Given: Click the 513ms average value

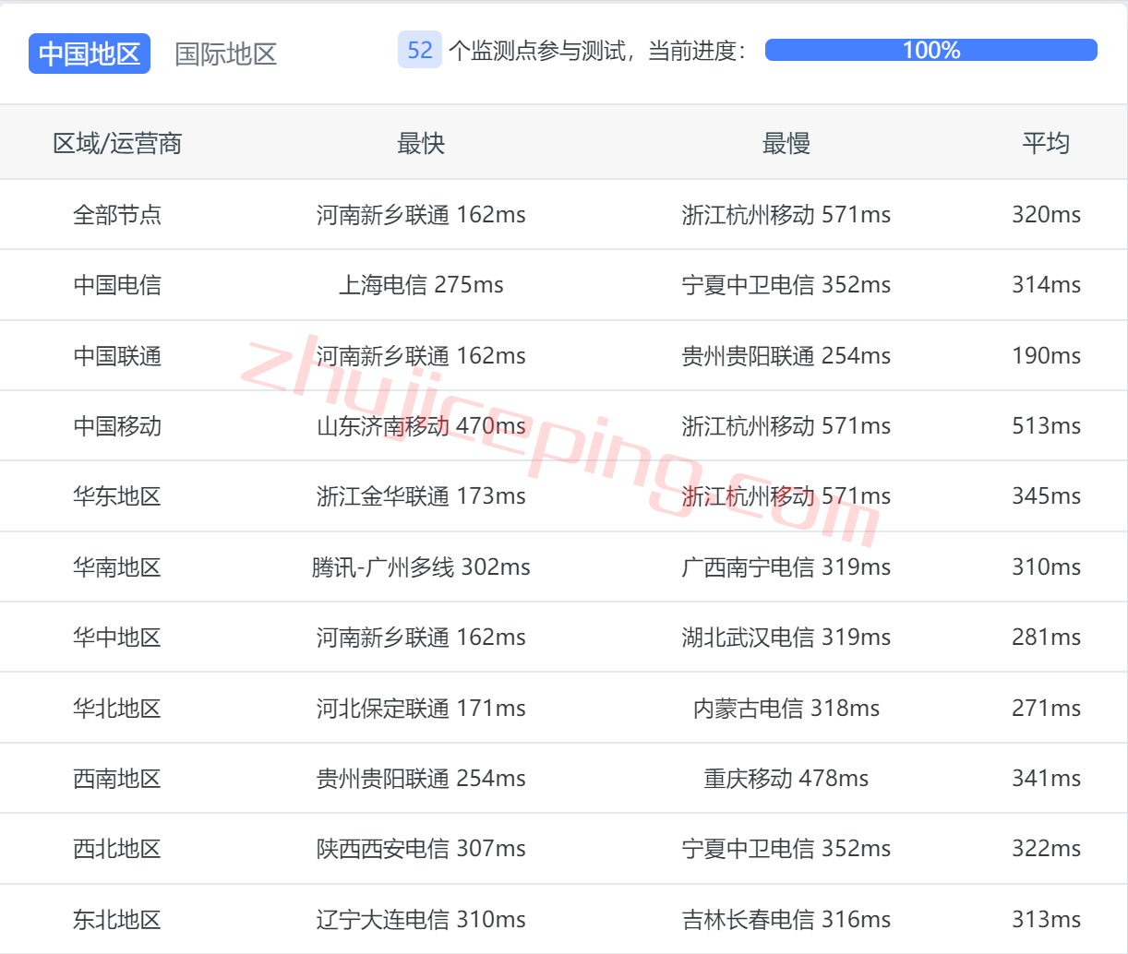Looking at the screenshot, I should (1046, 425).
